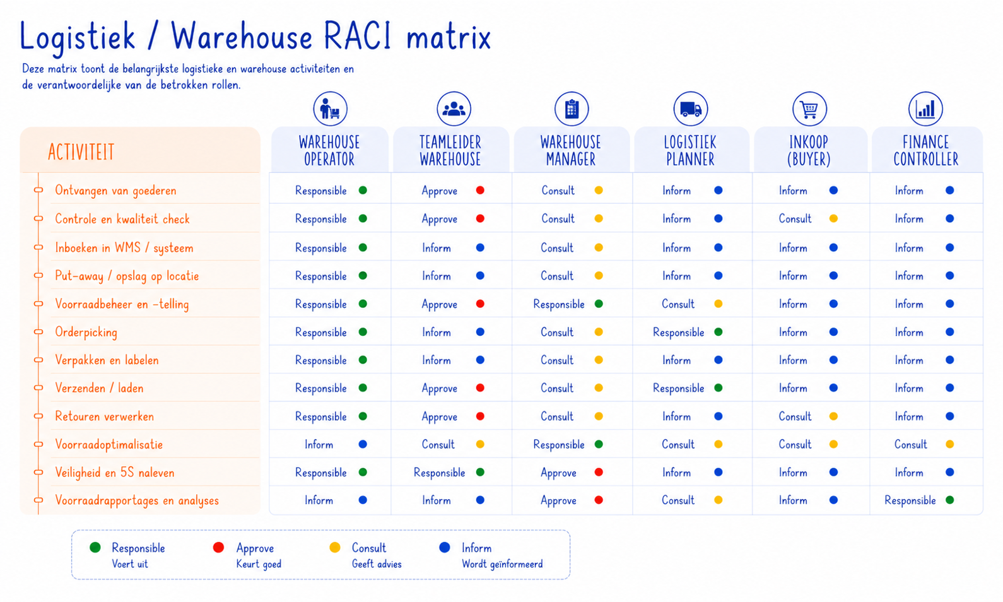Select the Logistiek Planner truck icon

[x=690, y=109]
